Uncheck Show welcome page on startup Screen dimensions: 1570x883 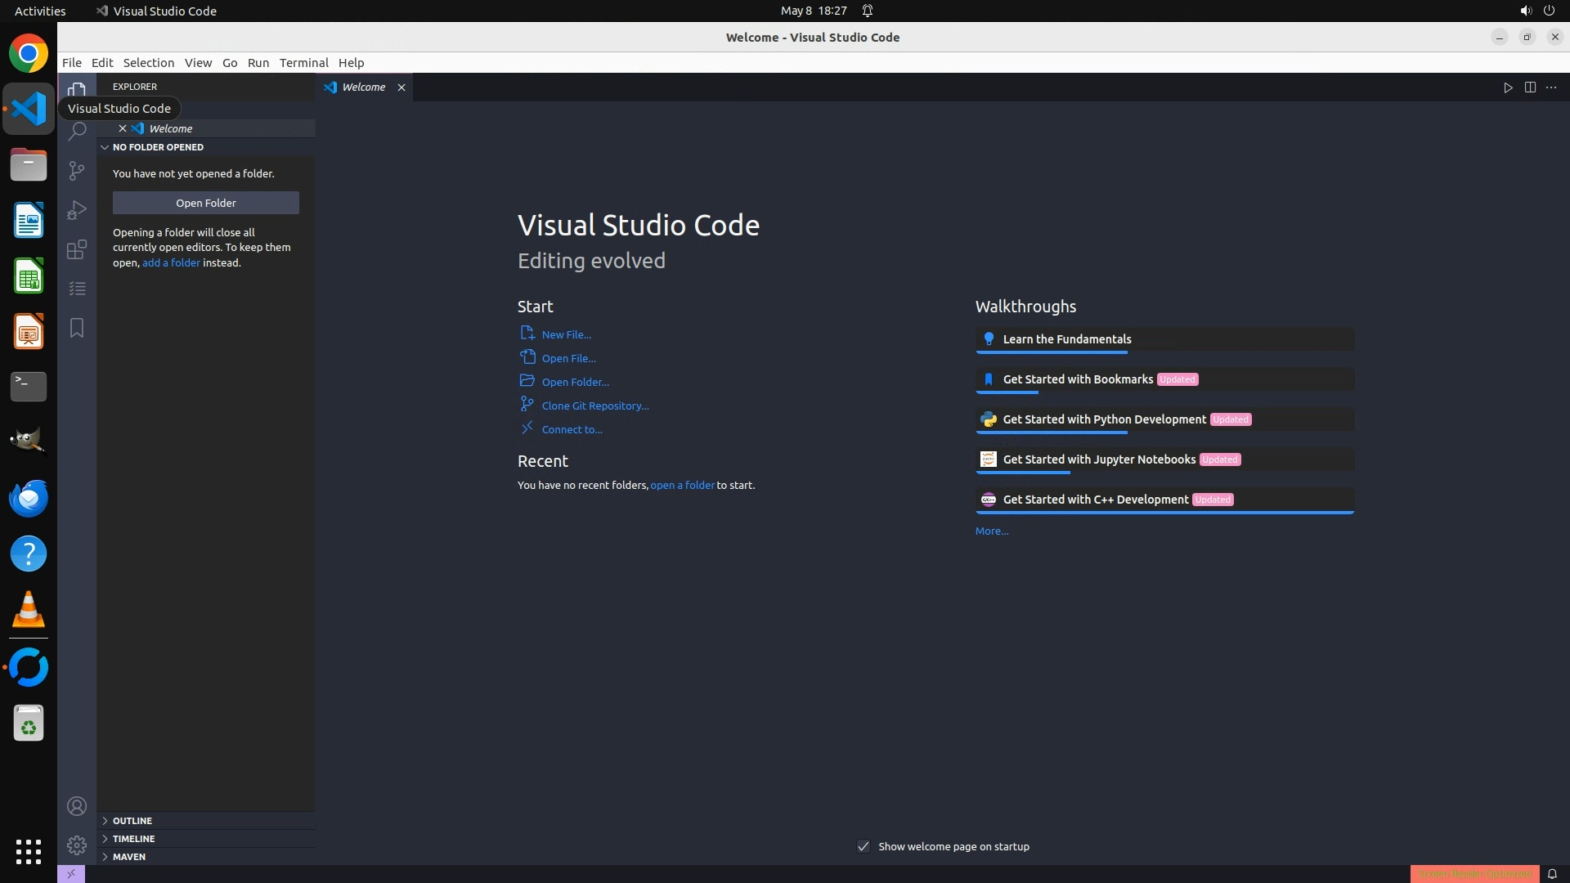tap(863, 846)
